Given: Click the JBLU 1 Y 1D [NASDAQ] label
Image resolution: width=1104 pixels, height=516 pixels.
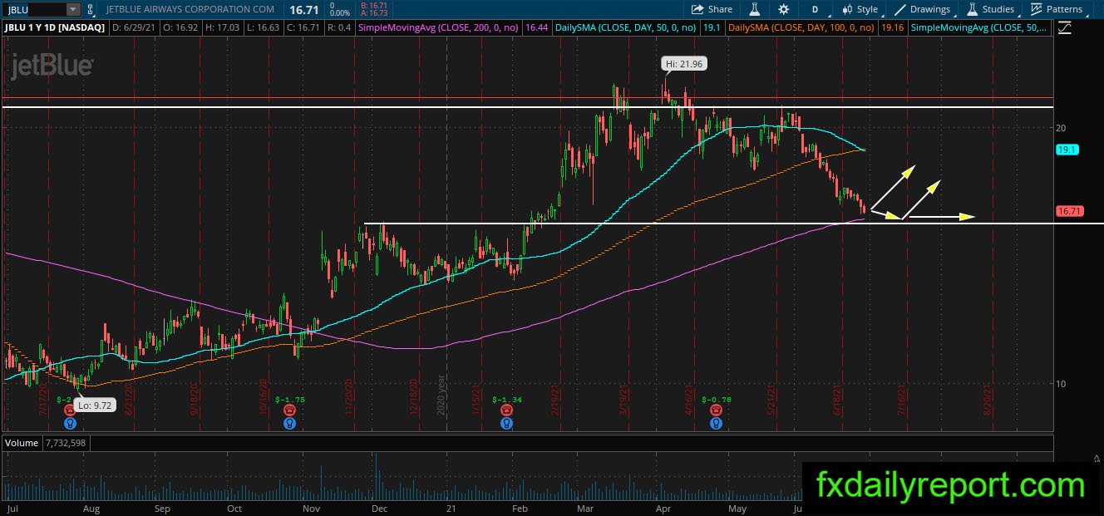Looking at the screenshot, I should 55,27.
